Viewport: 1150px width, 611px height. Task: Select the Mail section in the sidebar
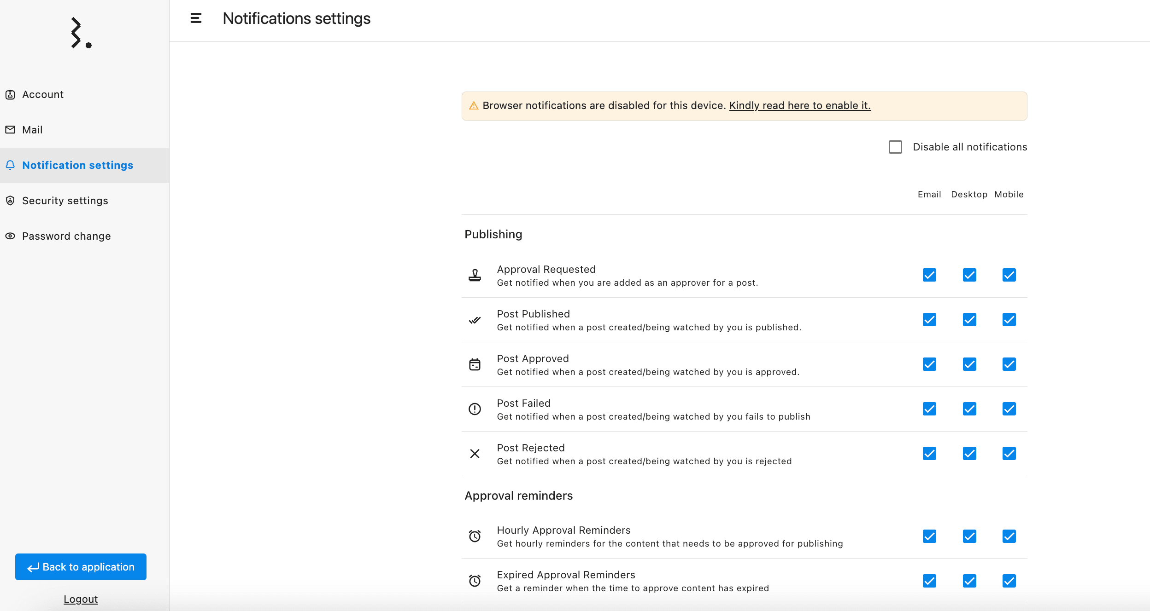pos(32,129)
